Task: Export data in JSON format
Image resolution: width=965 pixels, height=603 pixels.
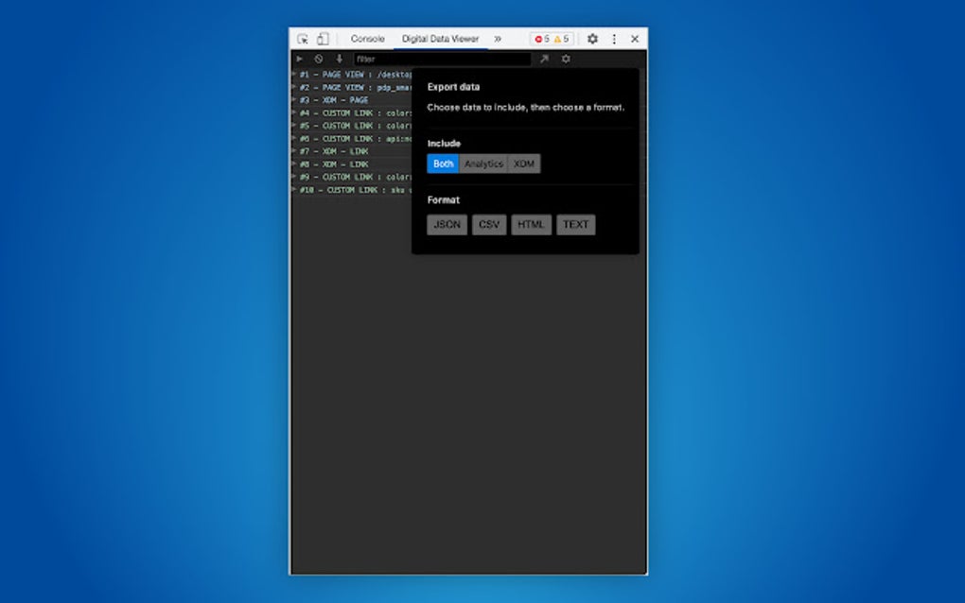Action: coord(447,224)
